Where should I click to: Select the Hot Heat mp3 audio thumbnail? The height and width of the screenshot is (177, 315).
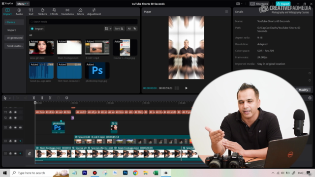(x=69, y=70)
